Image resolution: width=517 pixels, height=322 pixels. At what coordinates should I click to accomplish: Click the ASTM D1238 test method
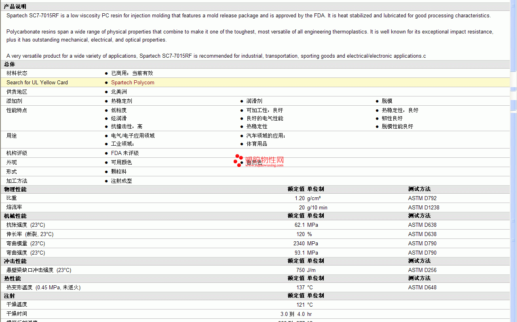point(424,207)
